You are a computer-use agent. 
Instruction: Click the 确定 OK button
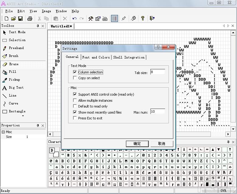[x=137, y=144]
